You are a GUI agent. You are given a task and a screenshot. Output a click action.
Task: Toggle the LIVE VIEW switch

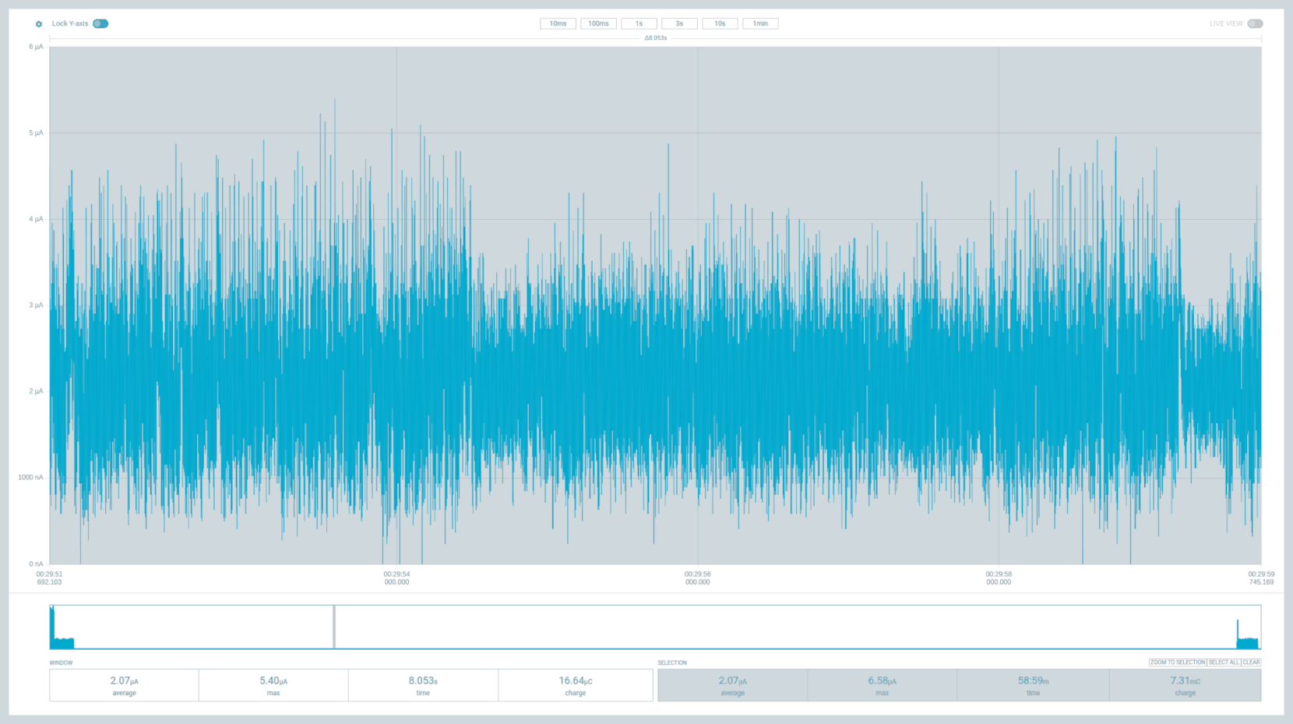[1255, 23]
